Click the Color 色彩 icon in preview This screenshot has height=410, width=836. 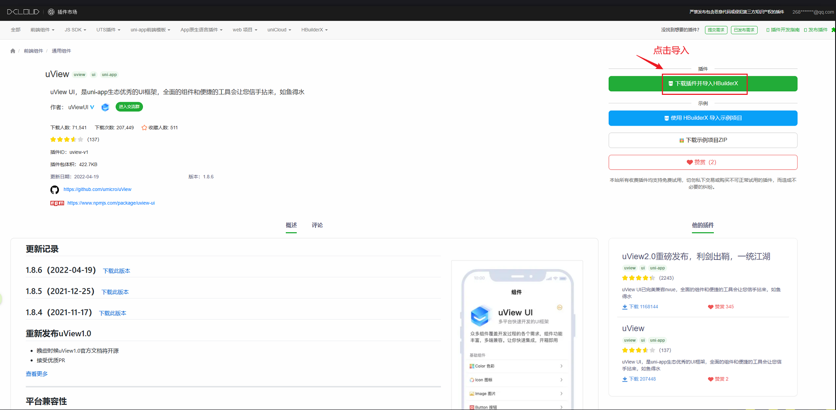click(472, 366)
